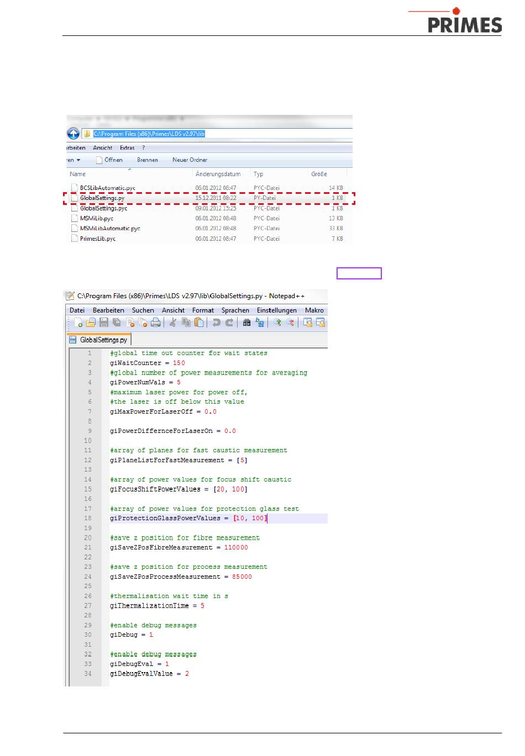The image size is (525, 756).
Task: Open the Makro menu
Action: (x=314, y=310)
